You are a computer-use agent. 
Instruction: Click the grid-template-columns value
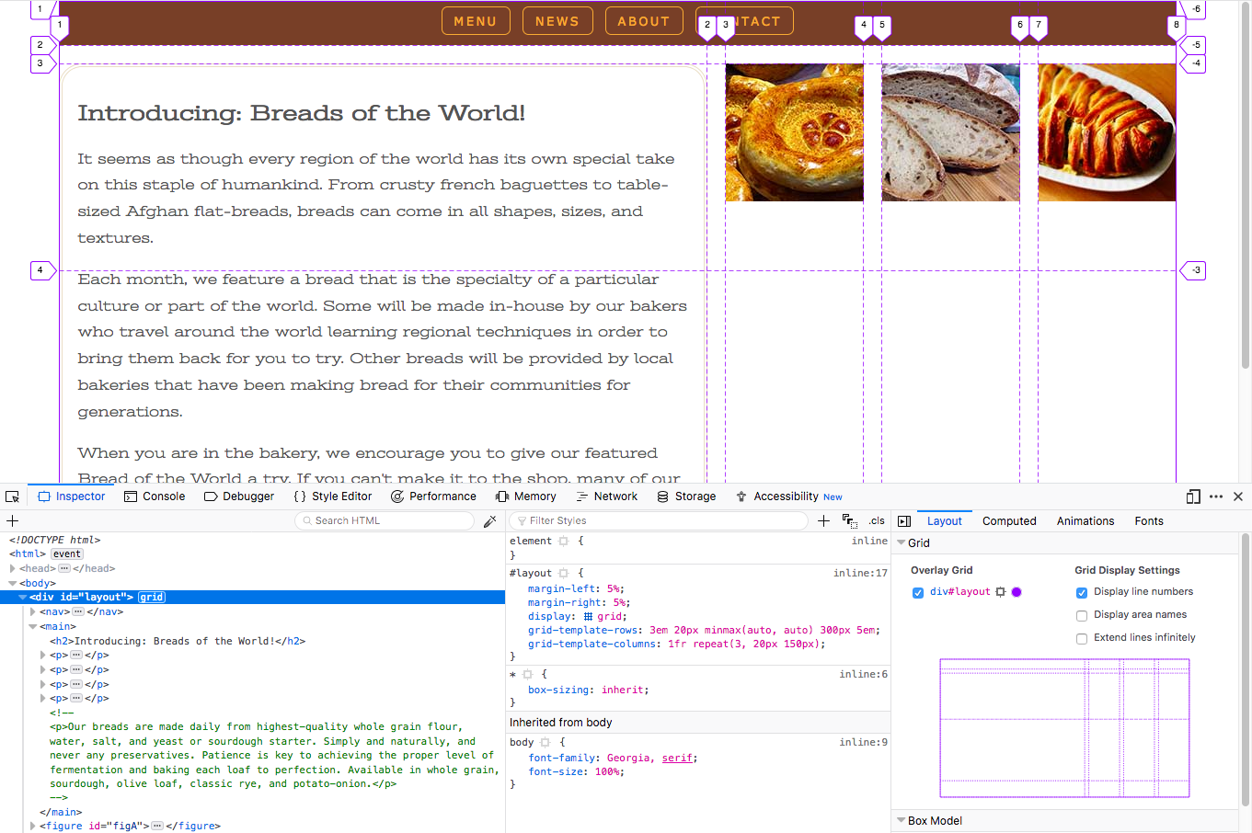pyautogui.click(x=746, y=645)
